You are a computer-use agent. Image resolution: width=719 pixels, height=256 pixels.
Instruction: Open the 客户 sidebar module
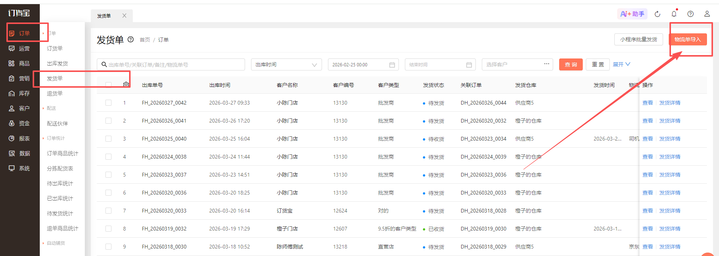pyautogui.click(x=20, y=108)
